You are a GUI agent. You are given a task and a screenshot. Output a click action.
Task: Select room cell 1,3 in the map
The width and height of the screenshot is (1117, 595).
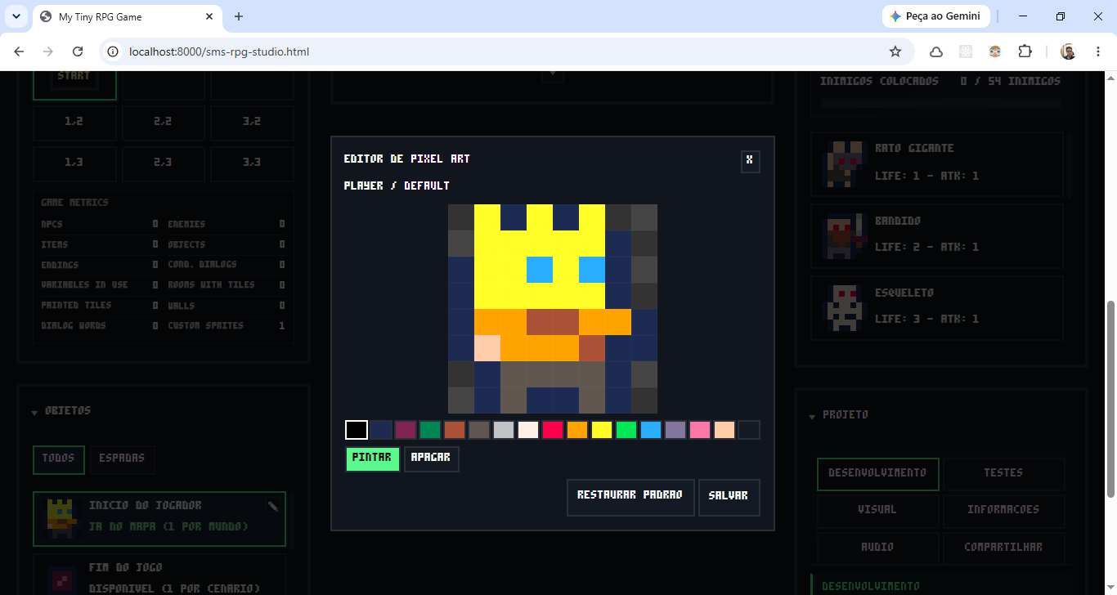(x=74, y=163)
